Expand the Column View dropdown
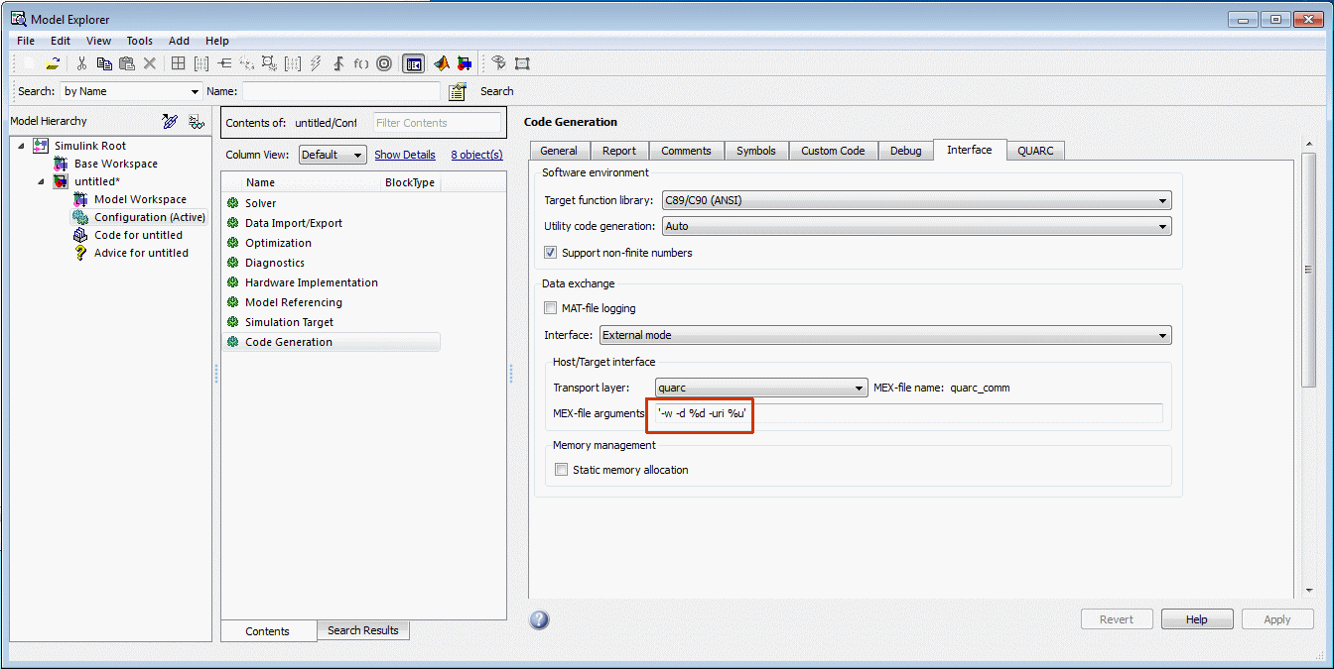This screenshot has width=1334, height=669. (x=333, y=155)
